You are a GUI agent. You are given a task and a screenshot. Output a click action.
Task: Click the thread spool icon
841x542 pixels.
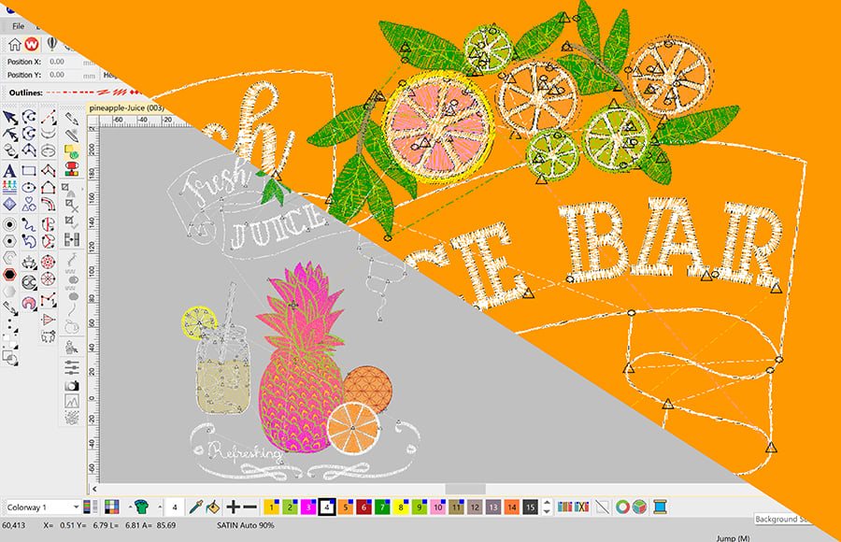tap(662, 506)
